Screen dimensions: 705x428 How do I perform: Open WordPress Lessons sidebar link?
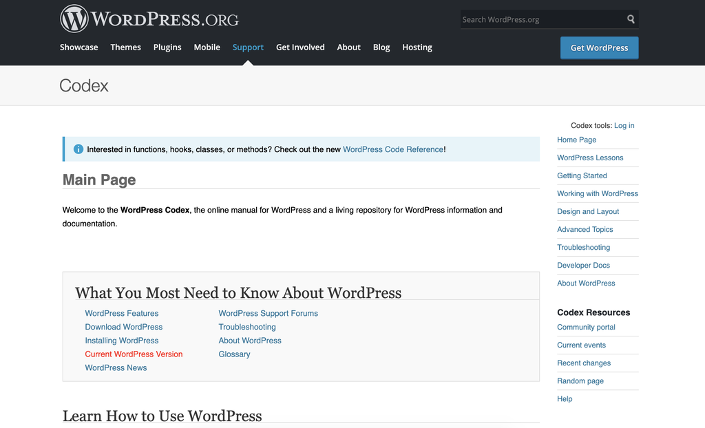point(590,158)
